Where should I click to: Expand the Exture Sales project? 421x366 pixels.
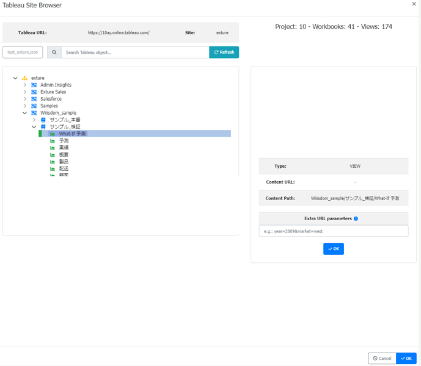(x=24, y=92)
